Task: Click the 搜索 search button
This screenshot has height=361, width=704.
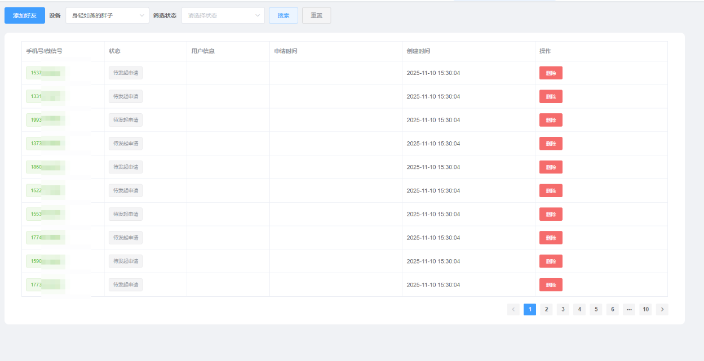Action: click(284, 16)
